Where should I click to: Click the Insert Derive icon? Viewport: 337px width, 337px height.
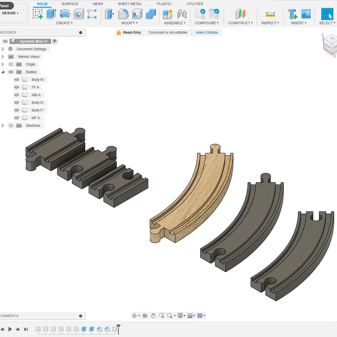(x=293, y=14)
